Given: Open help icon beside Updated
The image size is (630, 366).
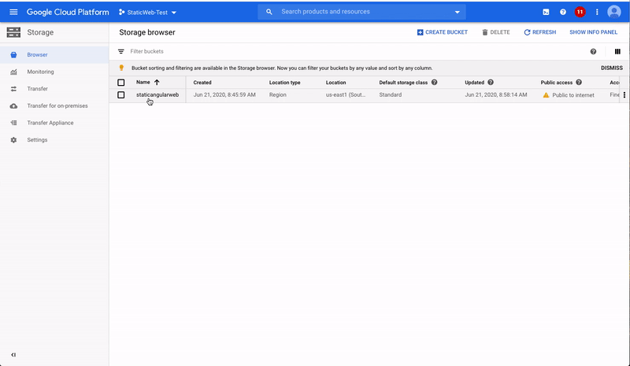Looking at the screenshot, I should point(491,83).
